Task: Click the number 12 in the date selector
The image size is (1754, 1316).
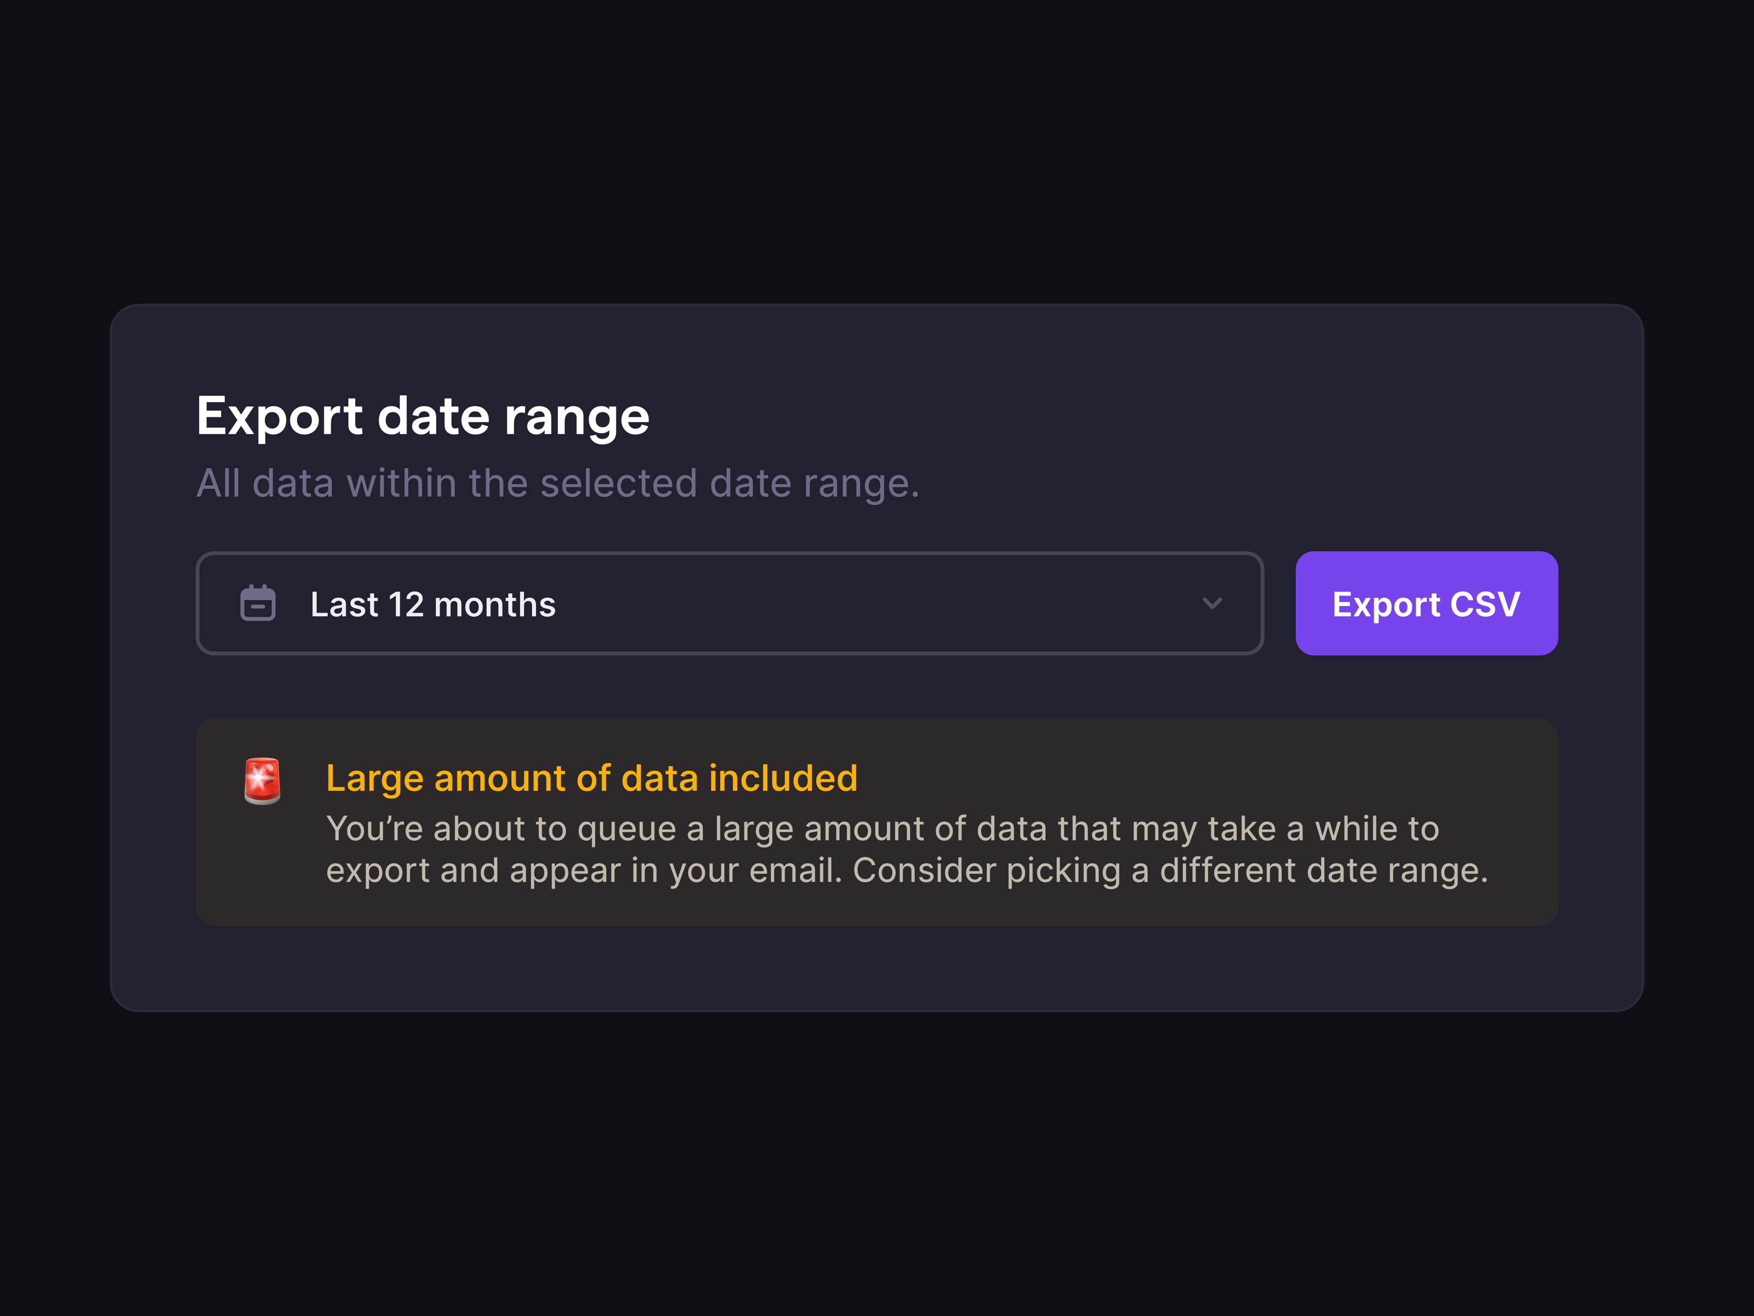Action: click(x=406, y=604)
